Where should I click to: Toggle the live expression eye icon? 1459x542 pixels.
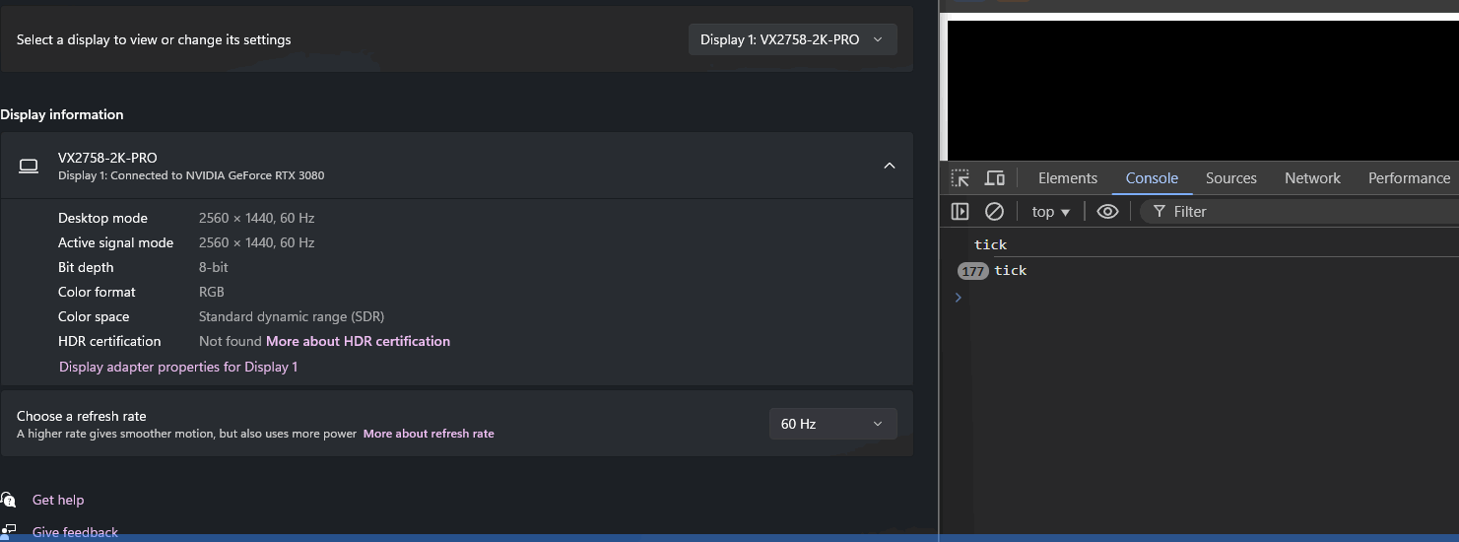pyautogui.click(x=1107, y=211)
